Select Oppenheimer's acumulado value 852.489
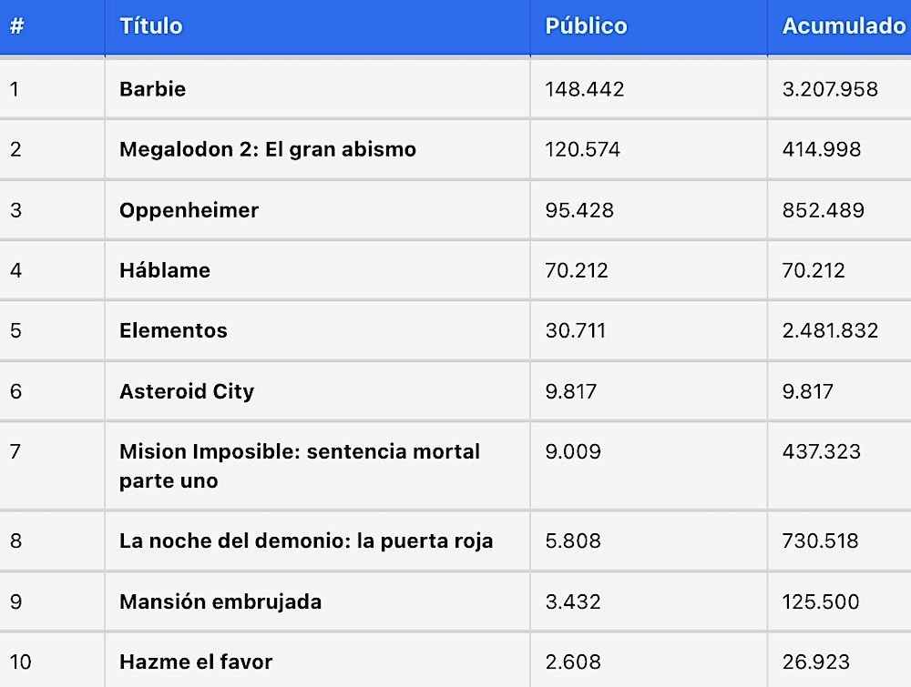The height and width of the screenshot is (687, 911). click(824, 210)
